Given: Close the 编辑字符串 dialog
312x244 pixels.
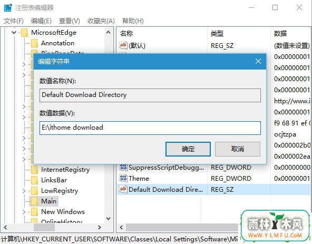Looking at the screenshot, I should click(x=258, y=61).
